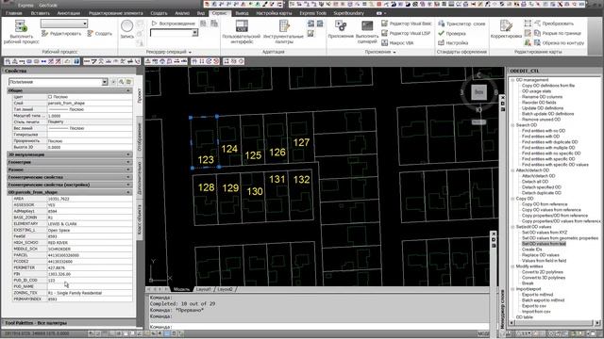The width and height of the screenshot is (604, 339).
Task: Collapse the OD management tree node
Action: 512,80
